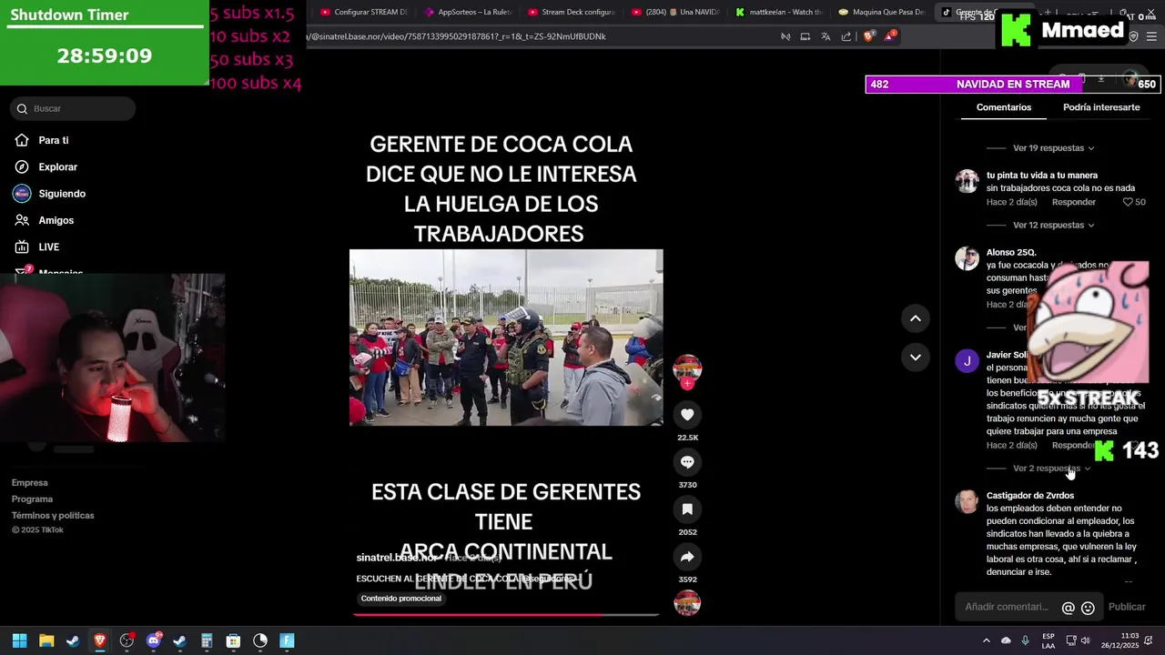Click the browser address bar URL
This screenshot has height=655, width=1165.
[455, 36]
